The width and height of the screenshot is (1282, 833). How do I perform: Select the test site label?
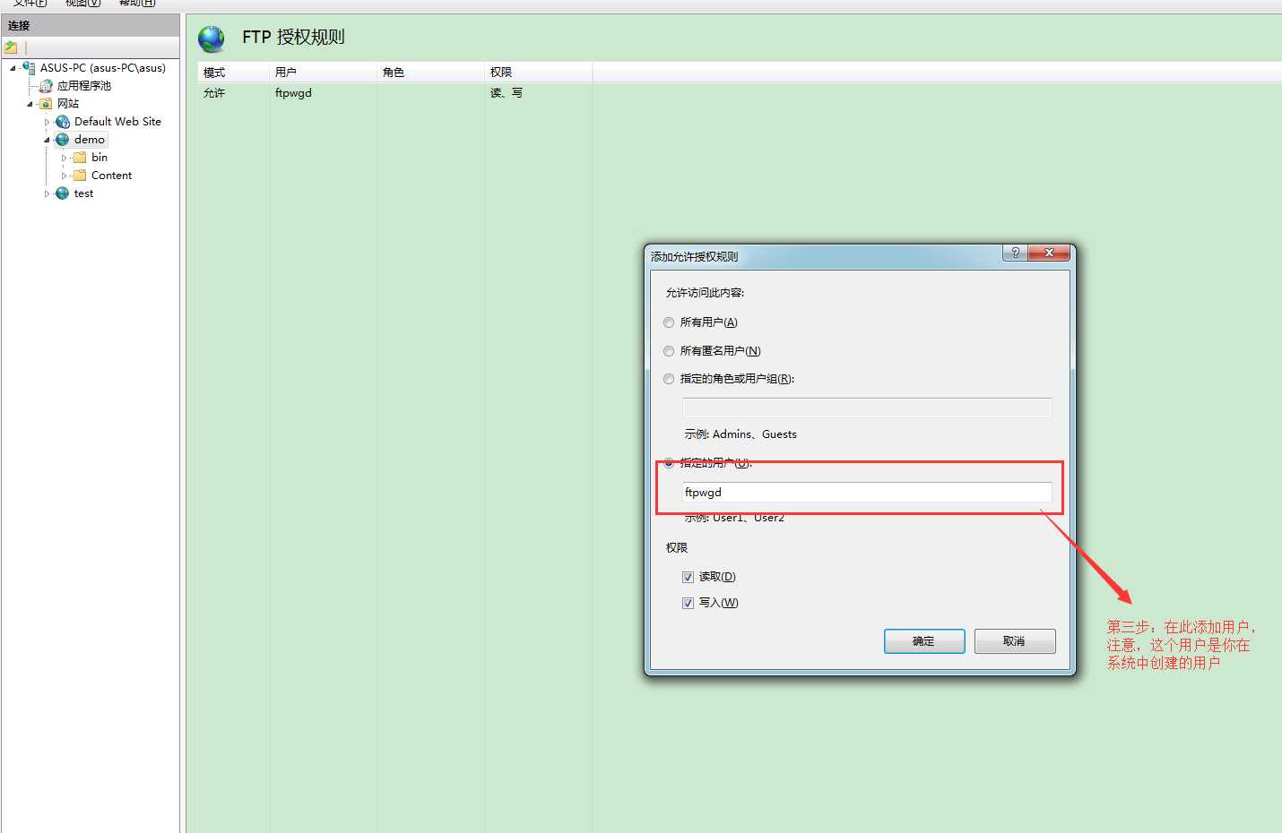(83, 193)
